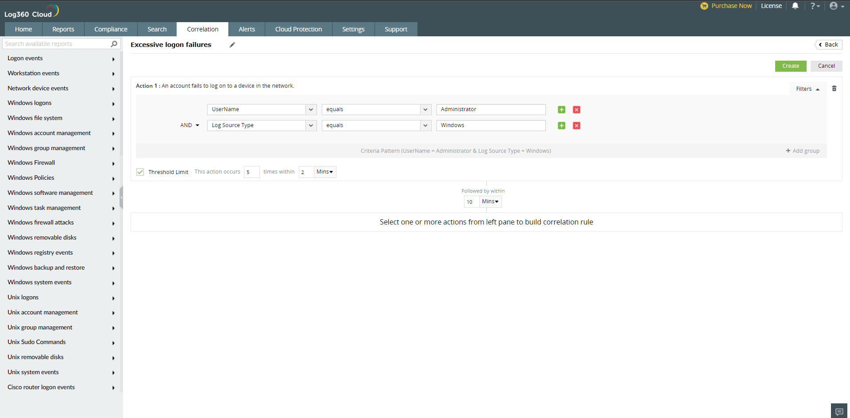
Task: Remove the Log Source Type criterion row
Action: click(x=576, y=126)
